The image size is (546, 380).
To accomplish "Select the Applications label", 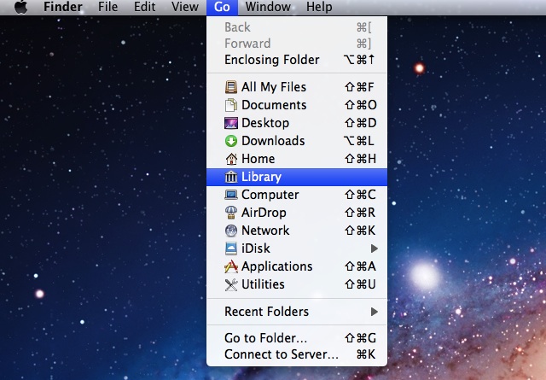I will pos(277,266).
